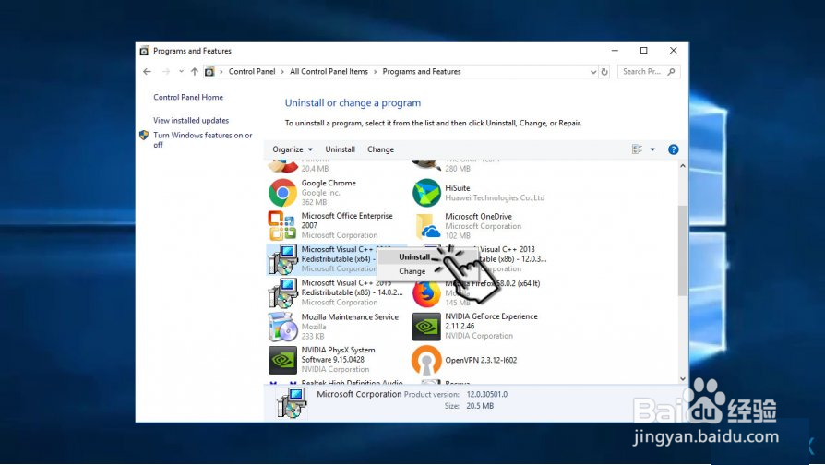Click the address bar Control Panel icon
Screen dimensions: 825x465
[x=209, y=72]
